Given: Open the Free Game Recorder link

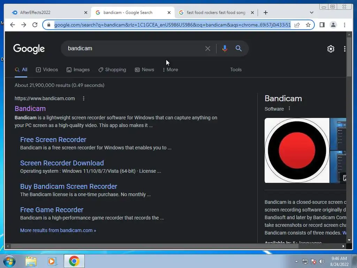Looking at the screenshot, I should click(52, 210).
